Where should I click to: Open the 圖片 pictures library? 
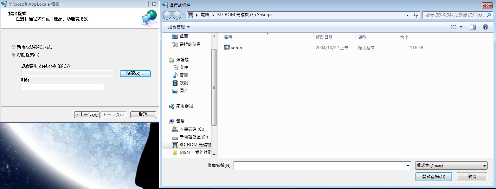pyautogui.click(x=180, y=91)
